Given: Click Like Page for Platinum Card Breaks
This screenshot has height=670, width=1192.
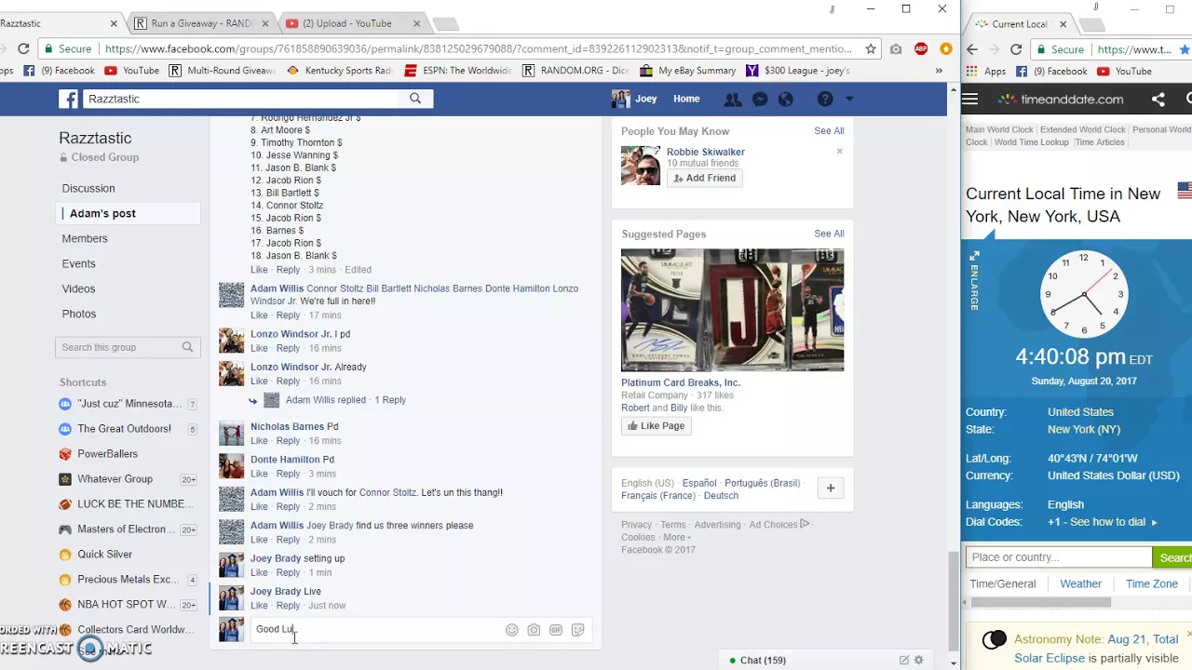Looking at the screenshot, I should click(657, 426).
